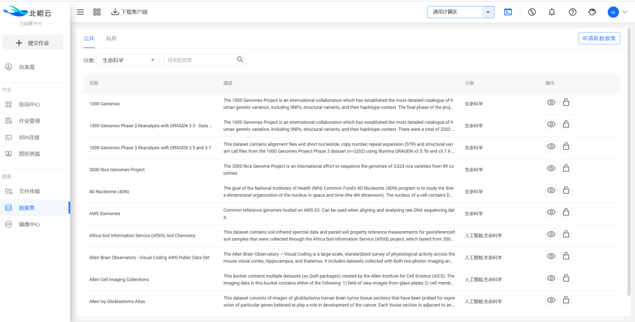Click eye icon for 4D Nucleome (4DN)
Viewport: 635px width, 322px height.
tap(551, 190)
